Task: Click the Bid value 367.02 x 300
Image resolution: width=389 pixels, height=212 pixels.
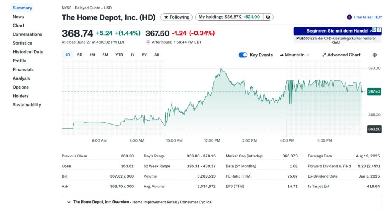Action: pyautogui.click(x=122, y=176)
